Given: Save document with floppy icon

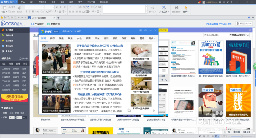Looking at the screenshot, I should click(x=5, y=17).
